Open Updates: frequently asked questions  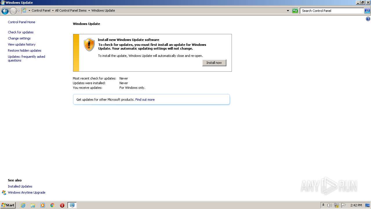(26, 58)
